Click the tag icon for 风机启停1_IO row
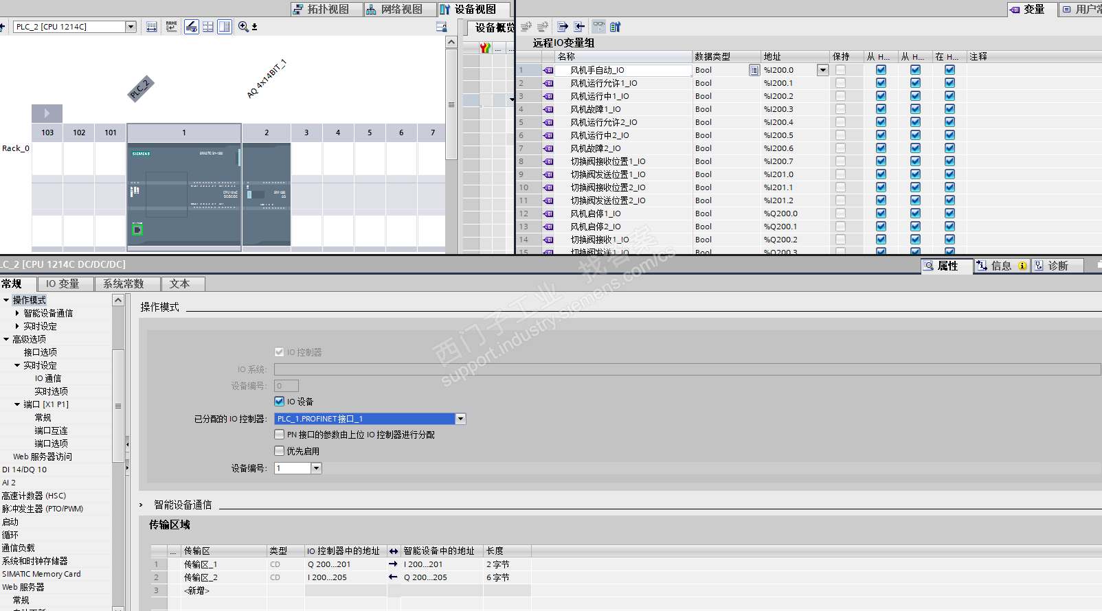Viewport: 1102px width, 611px height. click(x=548, y=214)
